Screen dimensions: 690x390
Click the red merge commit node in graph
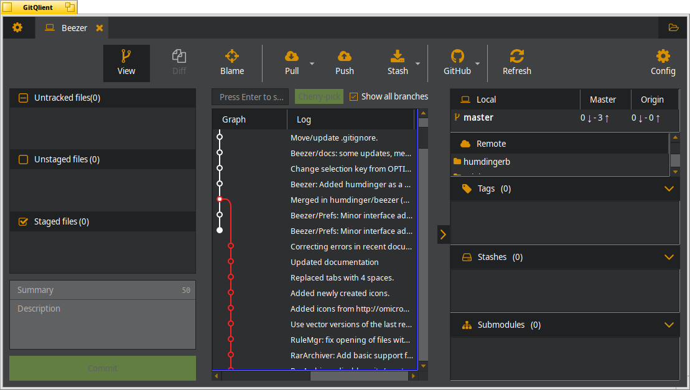click(x=220, y=199)
